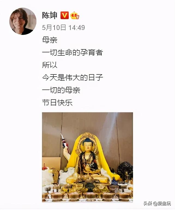
Task: Click the text line 一切生命的孕育者
Action: point(73,52)
